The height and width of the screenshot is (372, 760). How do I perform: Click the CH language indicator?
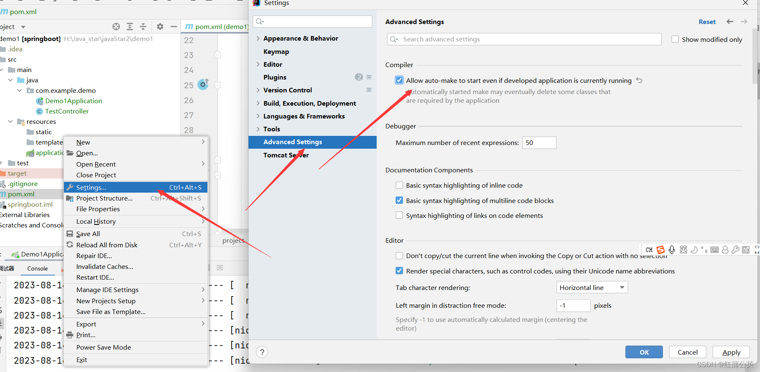[x=649, y=250]
